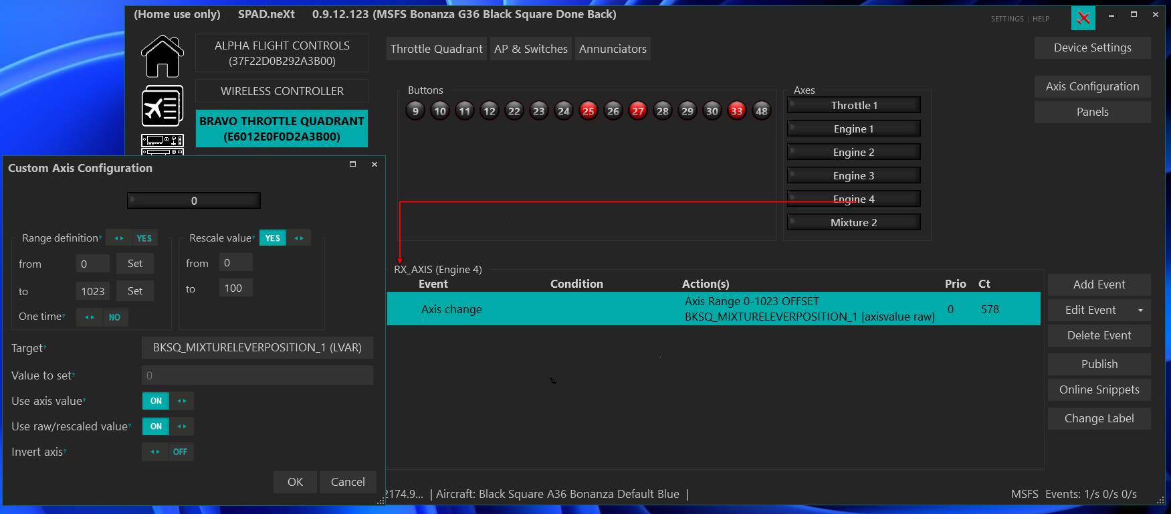1171x514 pixels.
Task: Select button 30 indicator
Action: (x=712, y=111)
